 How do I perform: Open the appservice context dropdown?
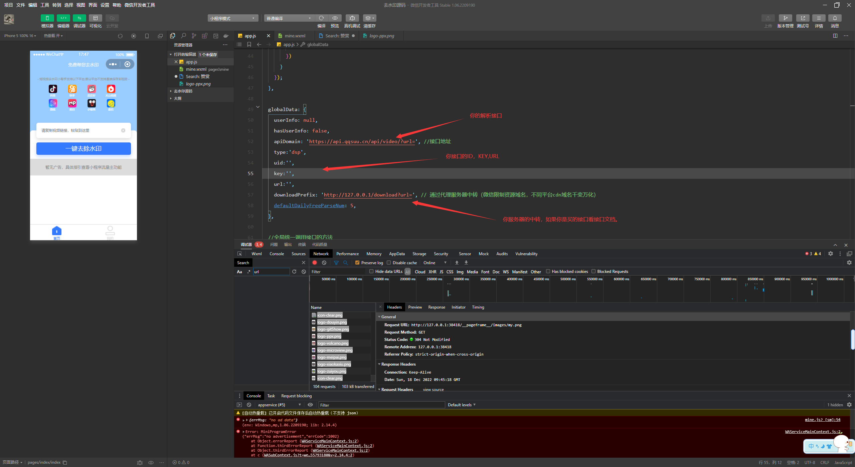[x=279, y=405]
